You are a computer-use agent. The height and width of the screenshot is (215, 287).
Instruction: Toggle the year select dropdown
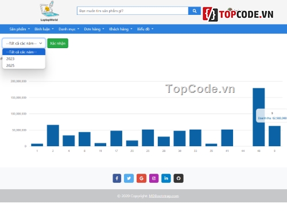click(x=24, y=43)
